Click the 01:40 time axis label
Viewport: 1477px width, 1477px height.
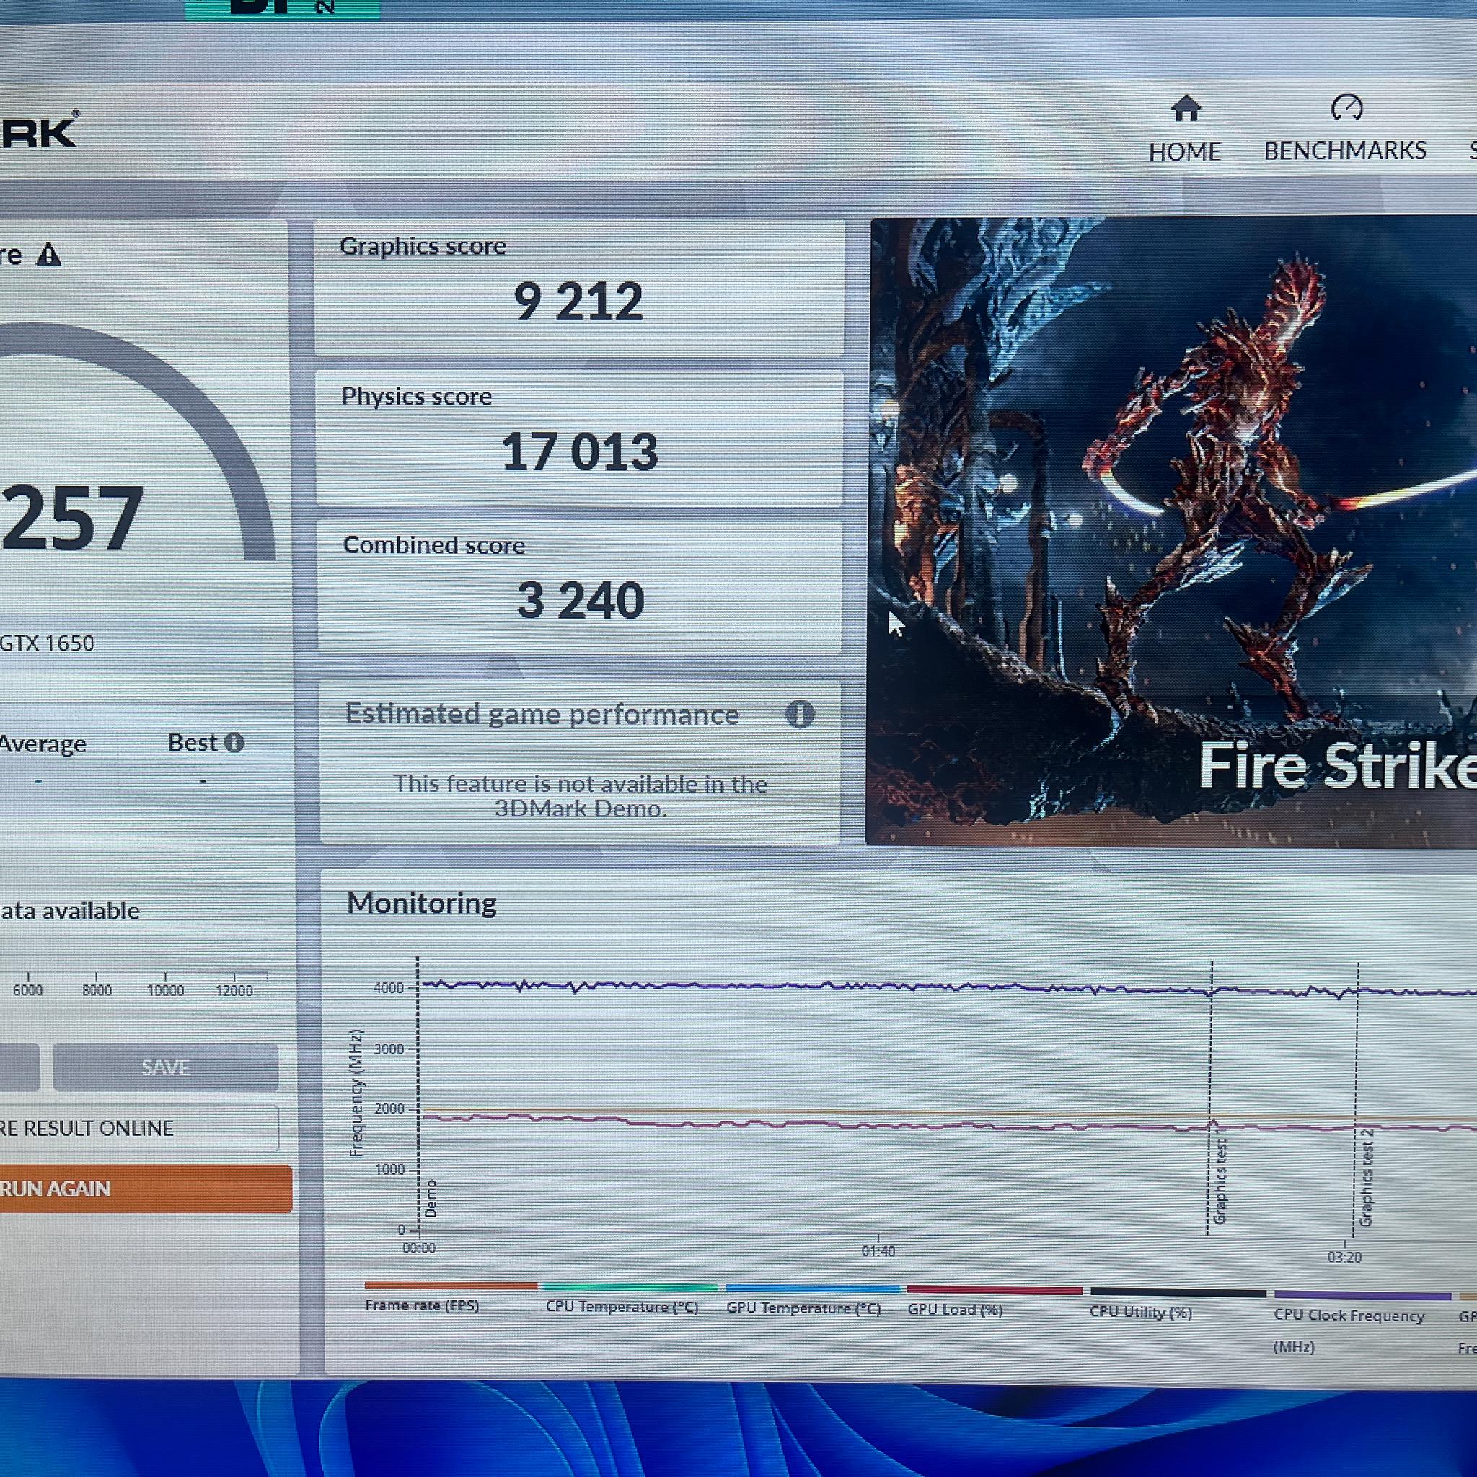click(x=878, y=1251)
